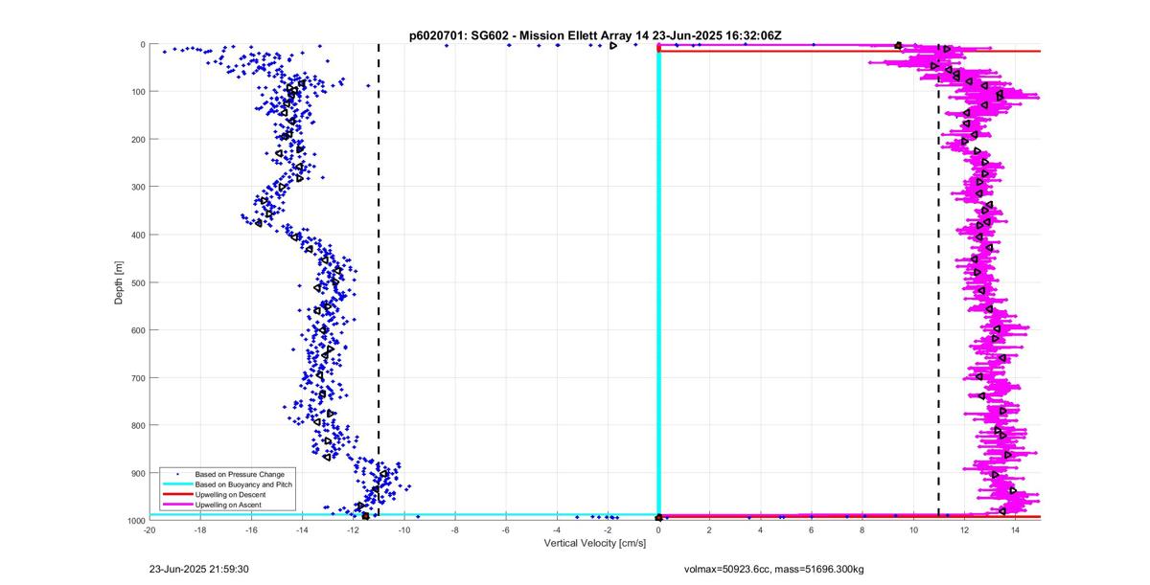
Task: Select the 'Depth [m]' y-axis label
Action: (119, 282)
